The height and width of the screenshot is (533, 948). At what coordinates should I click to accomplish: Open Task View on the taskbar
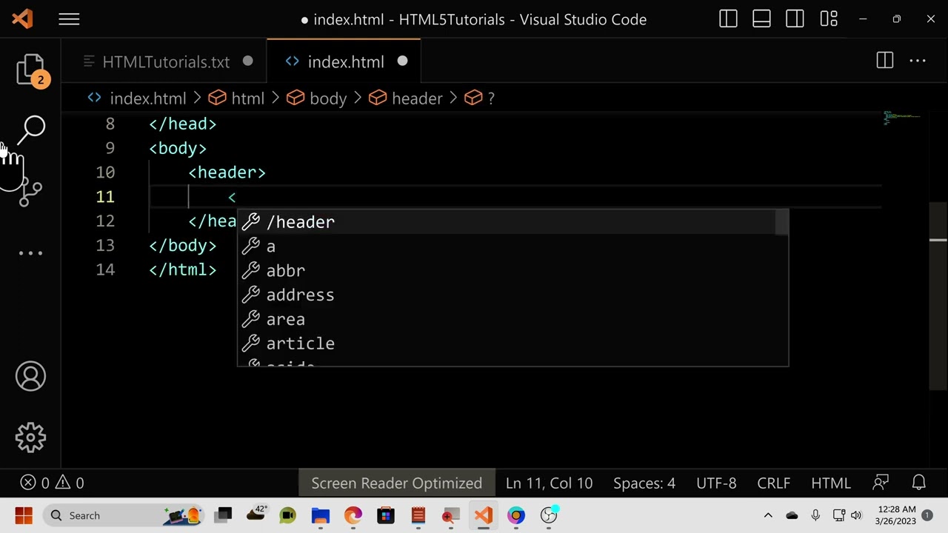[x=223, y=515]
